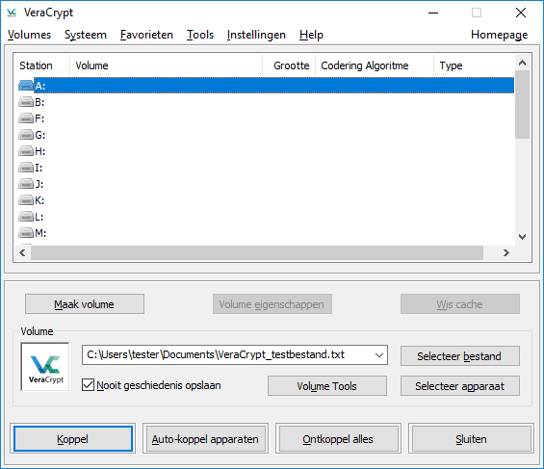The width and height of the screenshot is (544, 469).
Task: Minimize the VeraCrypt window
Action: click(x=433, y=13)
